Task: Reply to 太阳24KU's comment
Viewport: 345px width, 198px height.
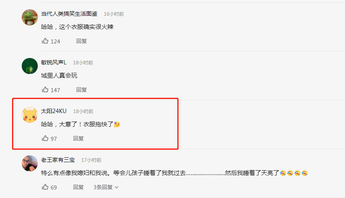Action: pyautogui.click(x=78, y=138)
